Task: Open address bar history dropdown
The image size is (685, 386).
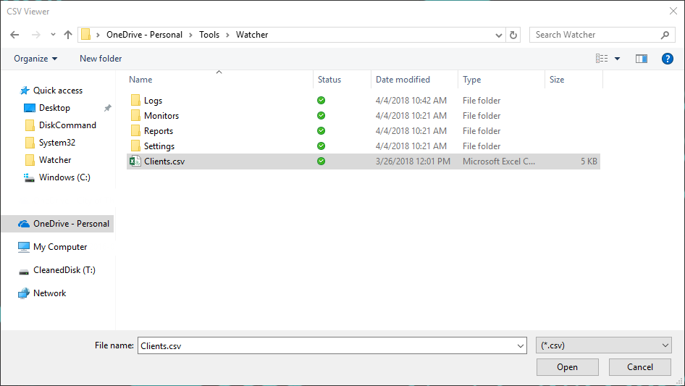Action: click(498, 35)
